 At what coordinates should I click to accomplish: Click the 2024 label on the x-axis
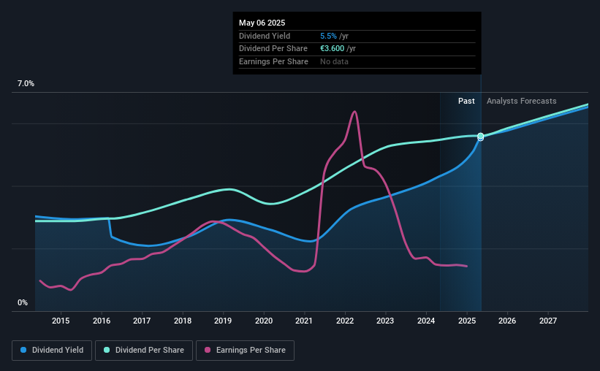pos(426,321)
